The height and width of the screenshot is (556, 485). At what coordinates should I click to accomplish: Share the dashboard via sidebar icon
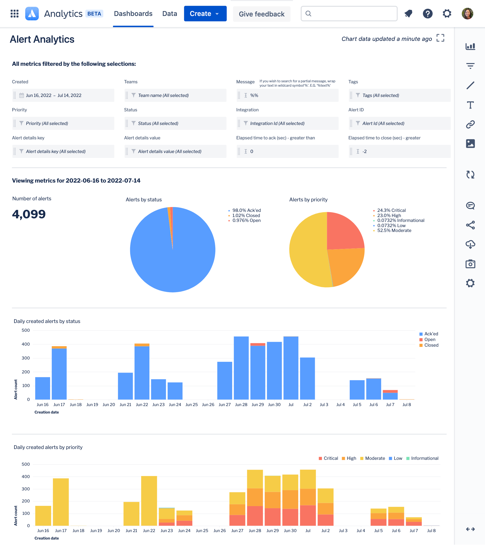pyautogui.click(x=470, y=225)
